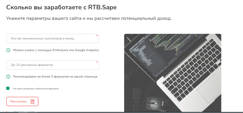Click the 'На сайте включены мобильные форматы' label
The height and width of the screenshot is (113, 243).
(36, 89)
